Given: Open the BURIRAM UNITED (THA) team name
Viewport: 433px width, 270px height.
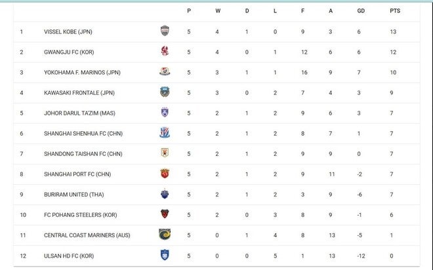Looking at the screenshot, I should point(73,194).
